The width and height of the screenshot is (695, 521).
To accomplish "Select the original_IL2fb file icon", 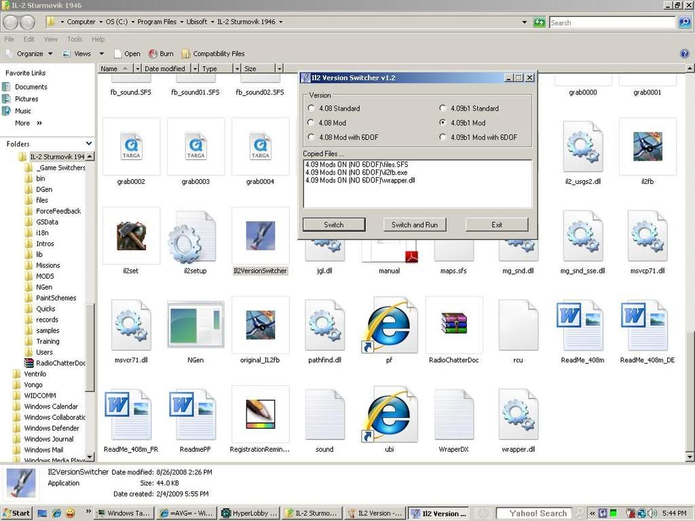I will coord(260,325).
